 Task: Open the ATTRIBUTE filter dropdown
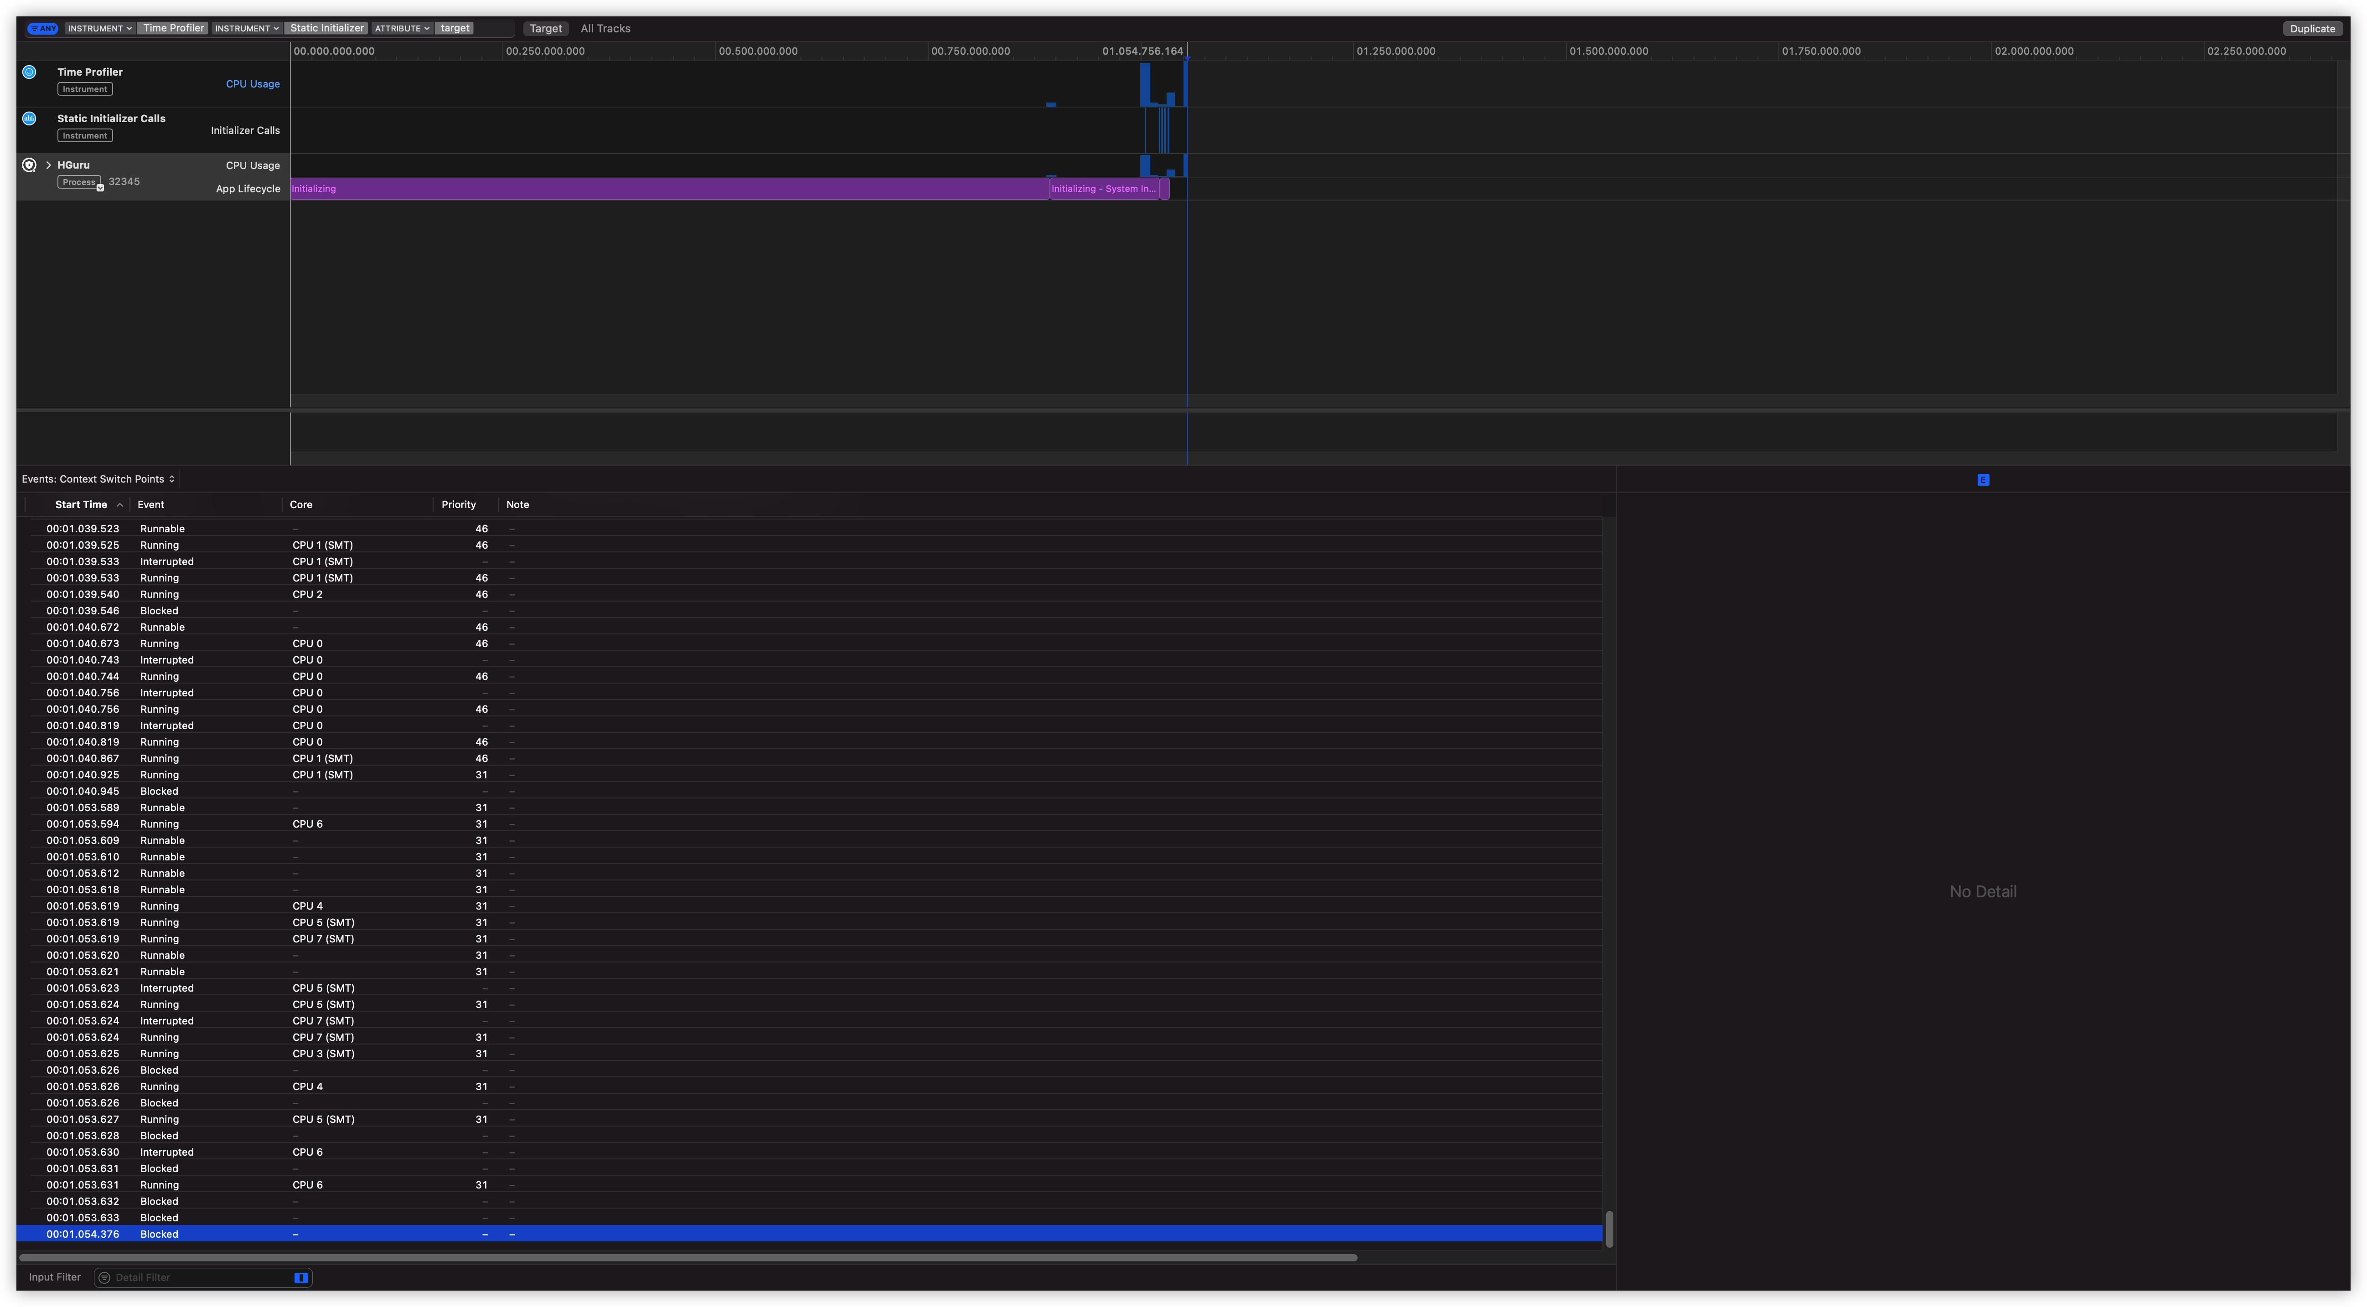click(402, 27)
